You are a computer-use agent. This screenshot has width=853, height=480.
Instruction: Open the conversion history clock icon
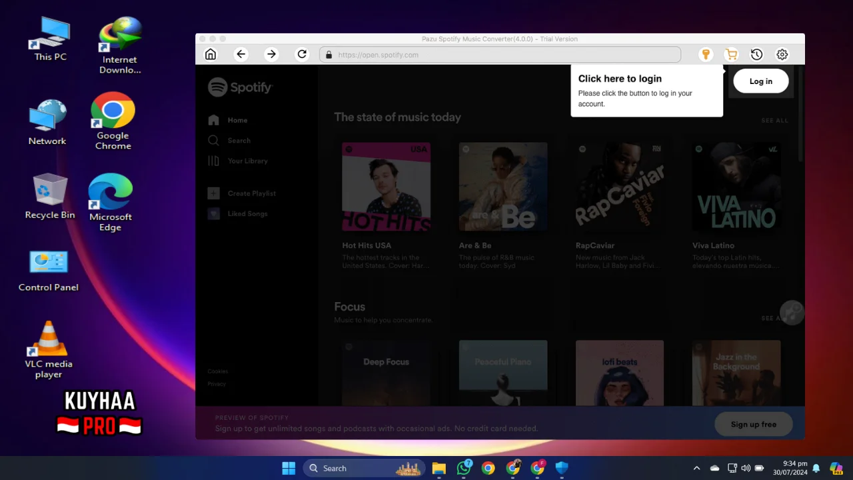pos(756,55)
